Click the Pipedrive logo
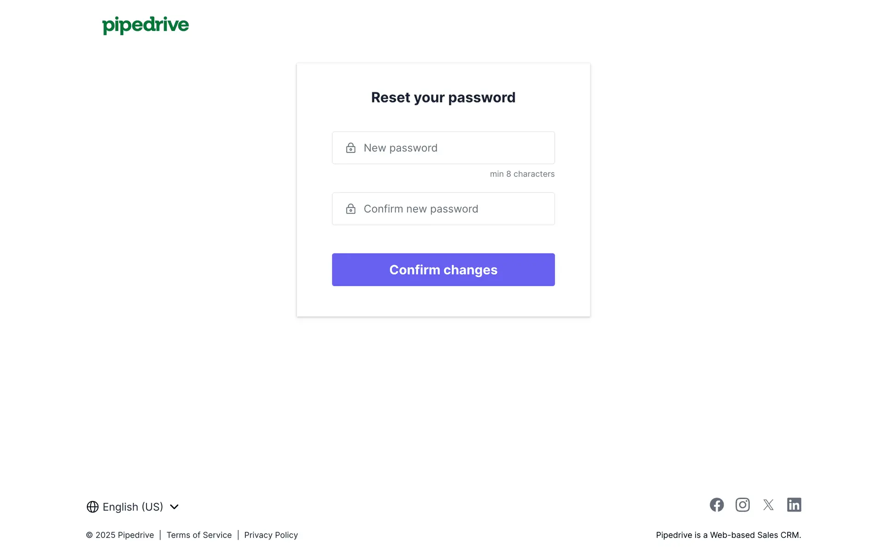 [x=146, y=25]
